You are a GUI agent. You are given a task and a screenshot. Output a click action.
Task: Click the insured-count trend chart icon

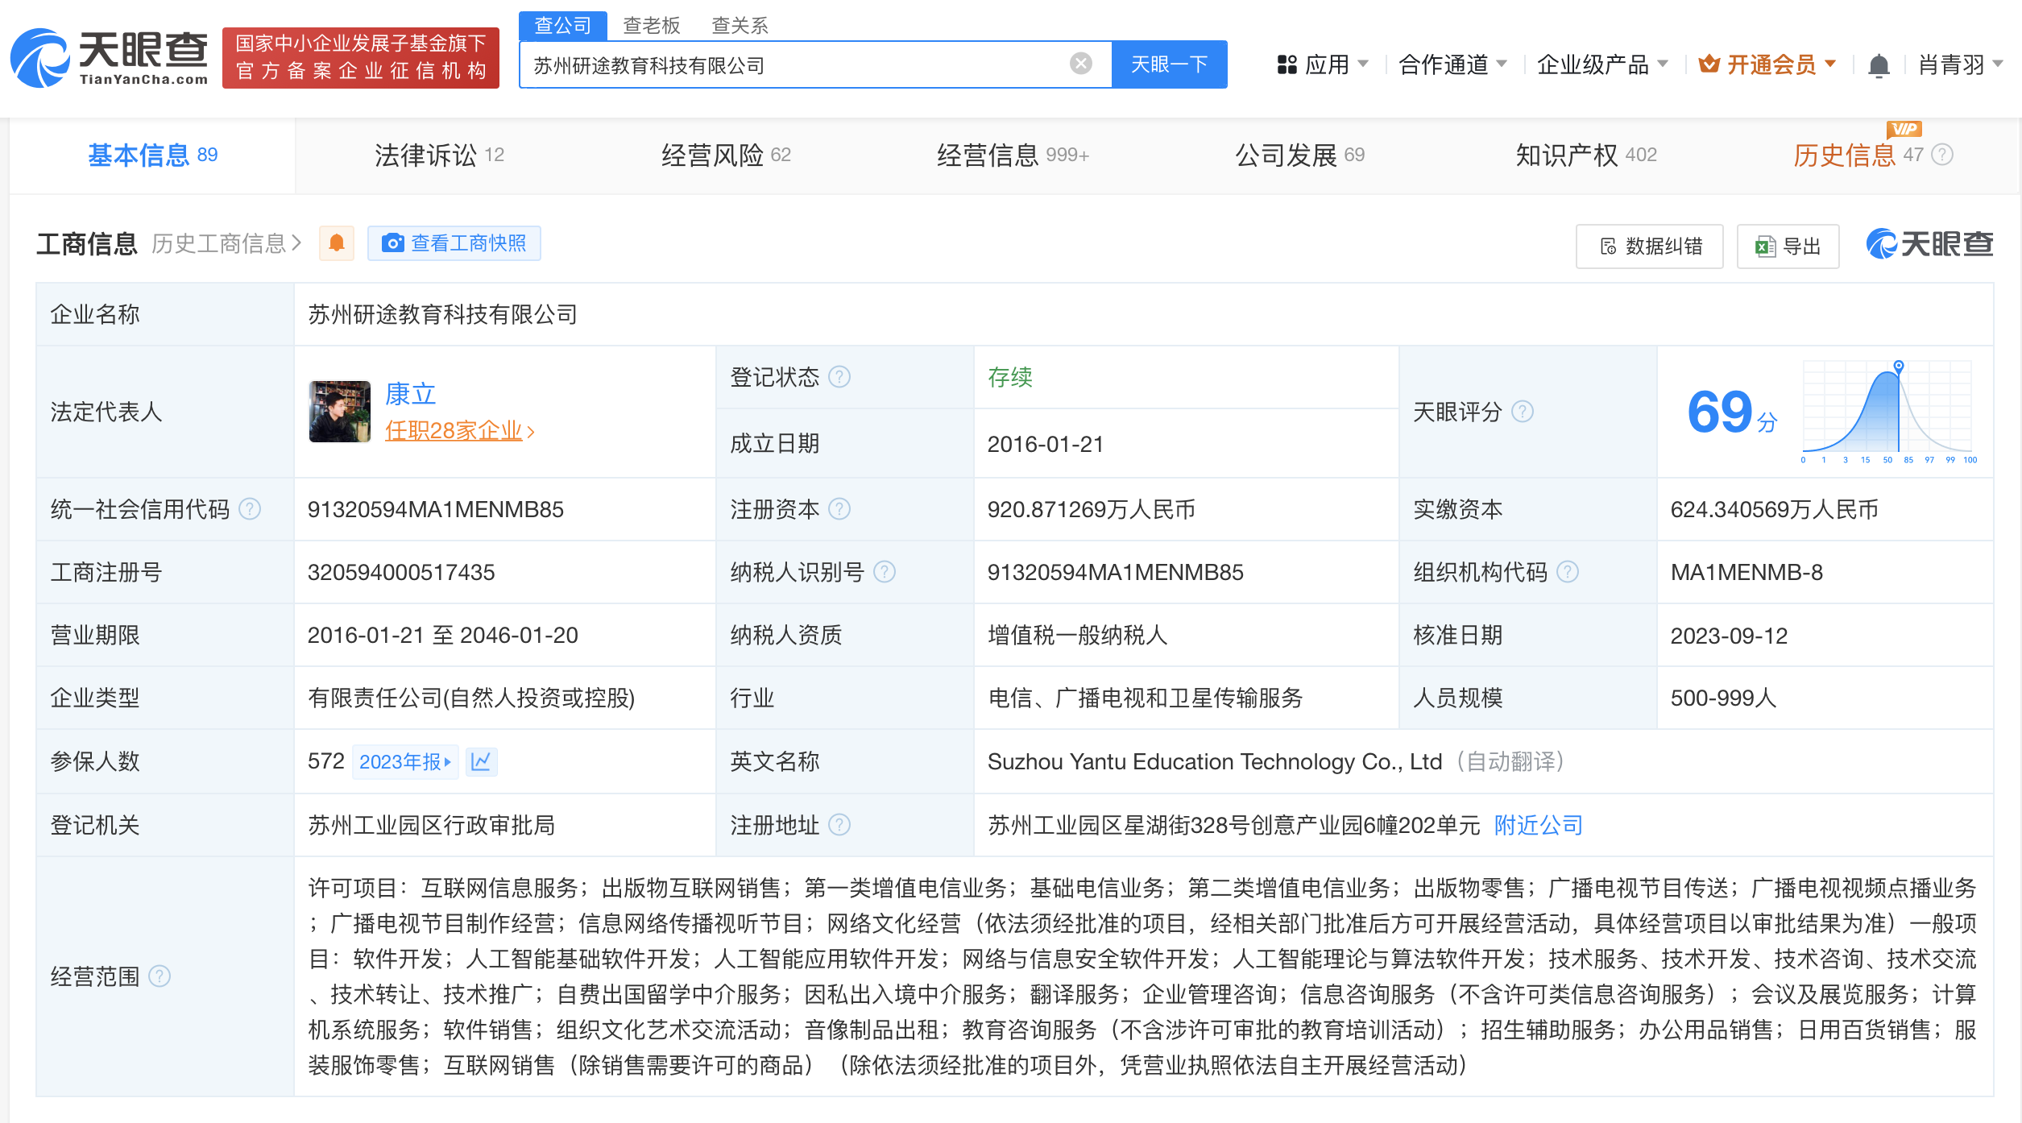pos(481,761)
